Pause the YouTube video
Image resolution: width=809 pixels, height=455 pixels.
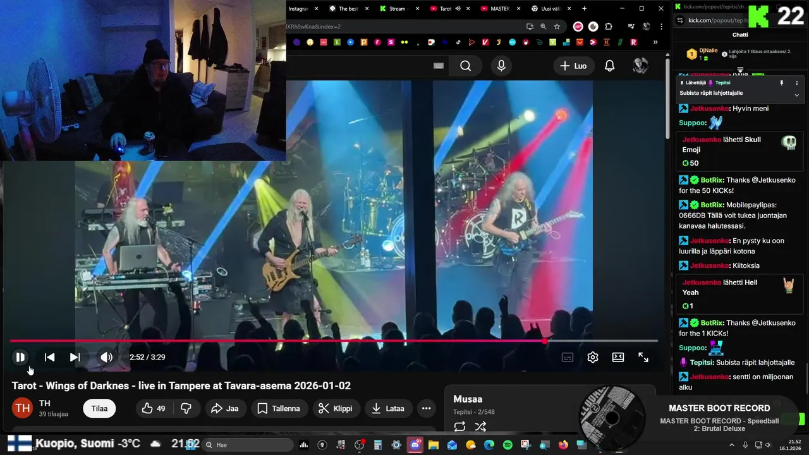pyautogui.click(x=20, y=357)
